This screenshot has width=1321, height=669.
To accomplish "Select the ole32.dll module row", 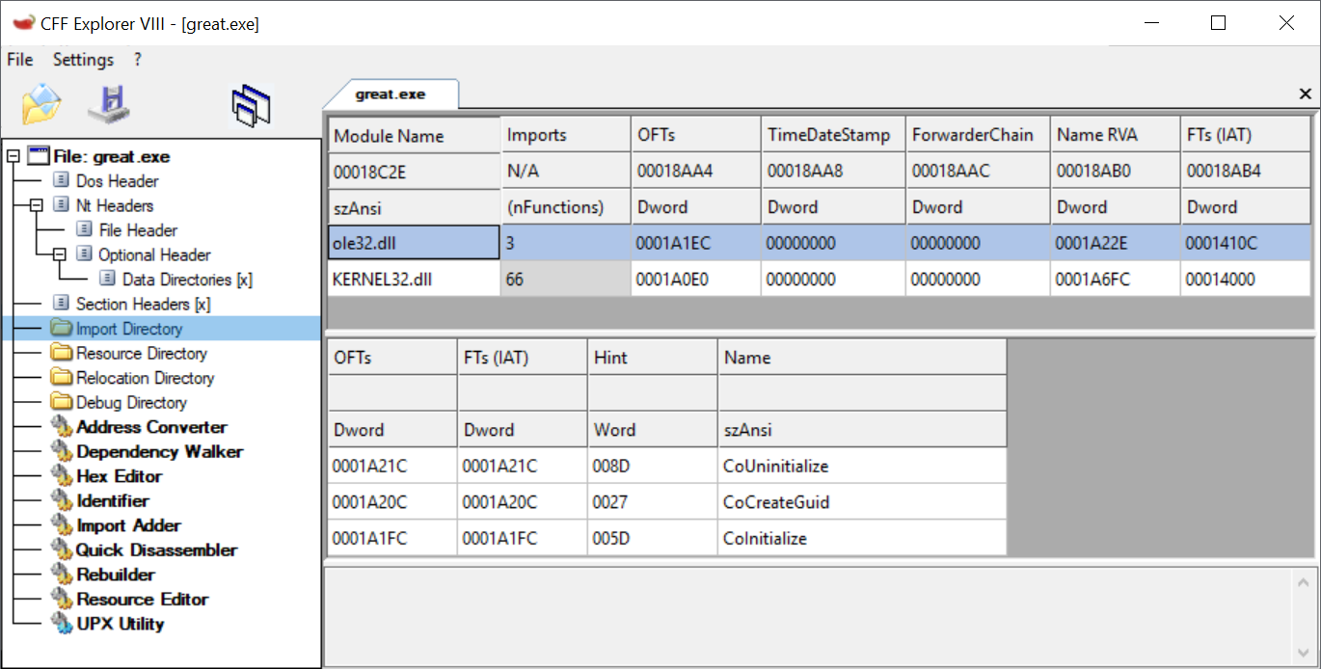I will 820,244.
